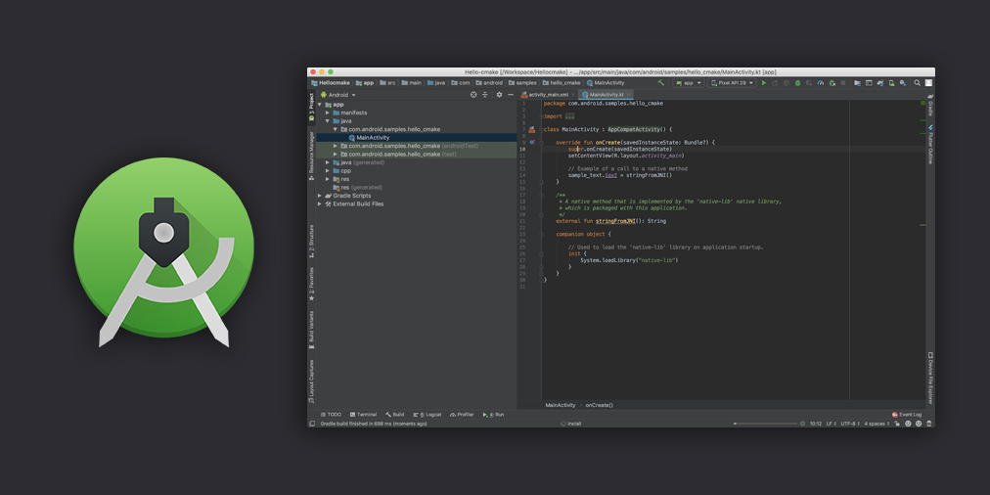The width and height of the screenshot is (990, 495).
Task: Click the Collapse All icon in Project panel
Action: pos(485,95)
